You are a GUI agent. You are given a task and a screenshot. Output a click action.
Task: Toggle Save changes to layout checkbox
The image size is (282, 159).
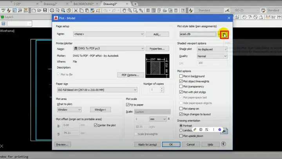point(181,114)
